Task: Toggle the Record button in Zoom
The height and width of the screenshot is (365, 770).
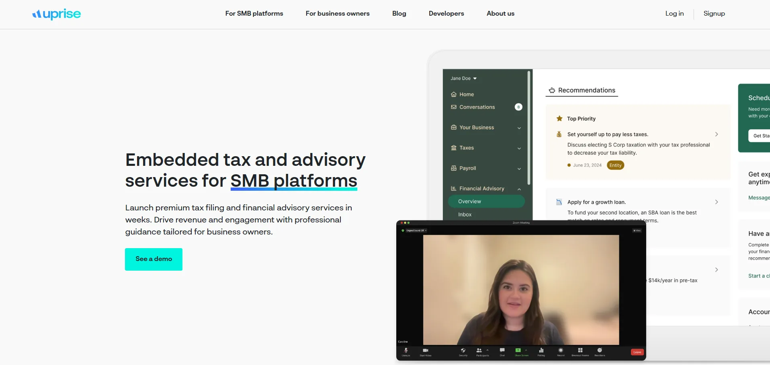Action: tap(561, 351)
